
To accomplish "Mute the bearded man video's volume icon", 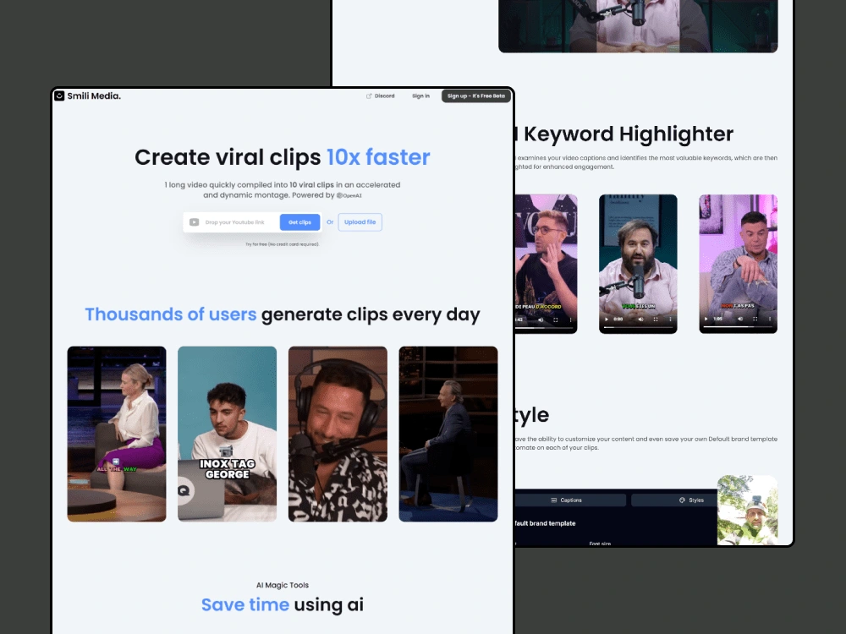I will point(641,320).
